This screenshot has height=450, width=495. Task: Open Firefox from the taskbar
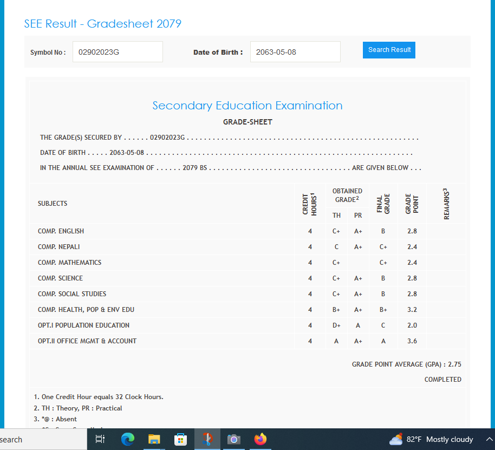point(260,439)
